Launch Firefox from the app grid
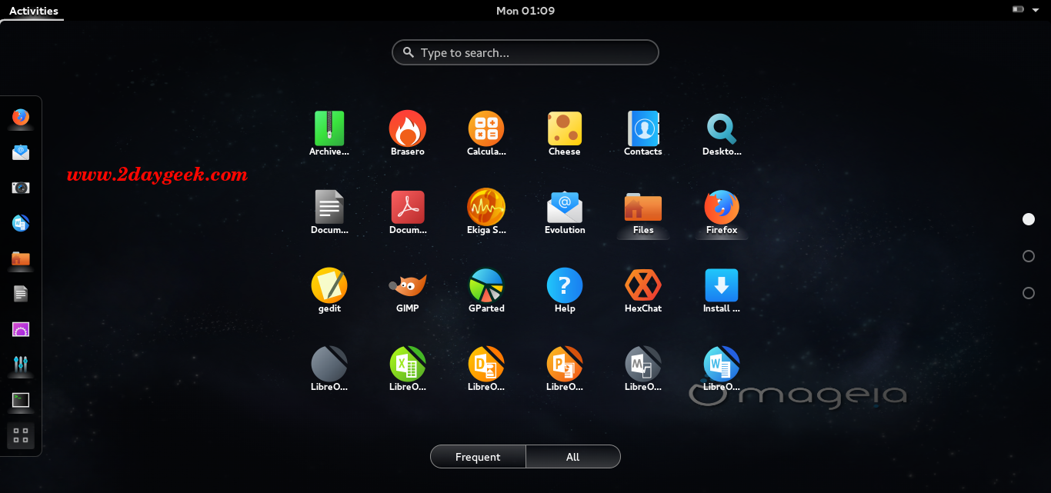The height and width of the screenshot is (493, 1051). click(722, 207)
